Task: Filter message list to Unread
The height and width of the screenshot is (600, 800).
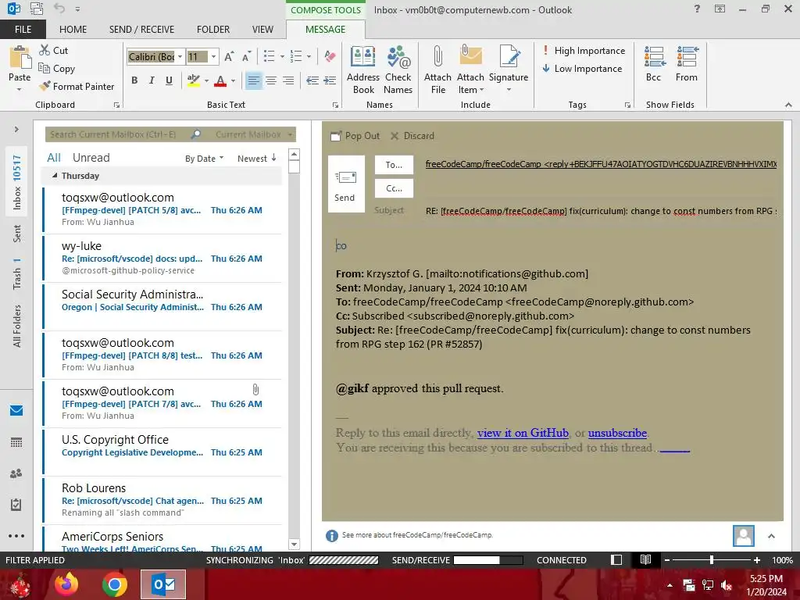Action: 91,158
